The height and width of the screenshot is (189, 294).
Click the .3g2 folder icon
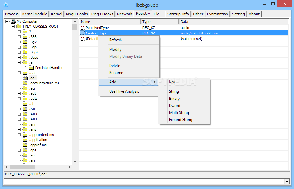click(25, 42)
